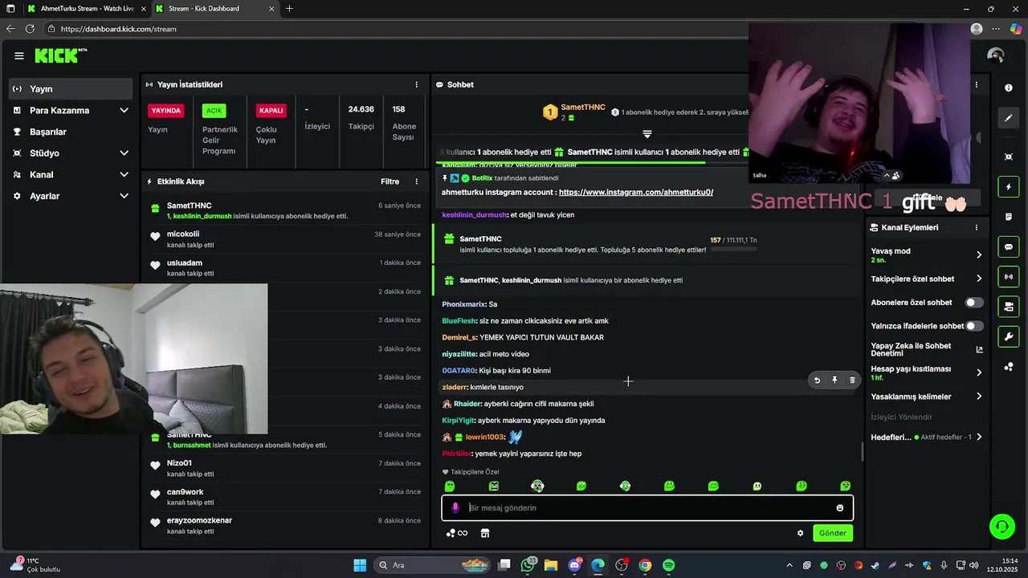Viewport: 1028px width, 578px height.
Task: Click the three-dots points icon in right sidebar
Action: pos(1009,367)
